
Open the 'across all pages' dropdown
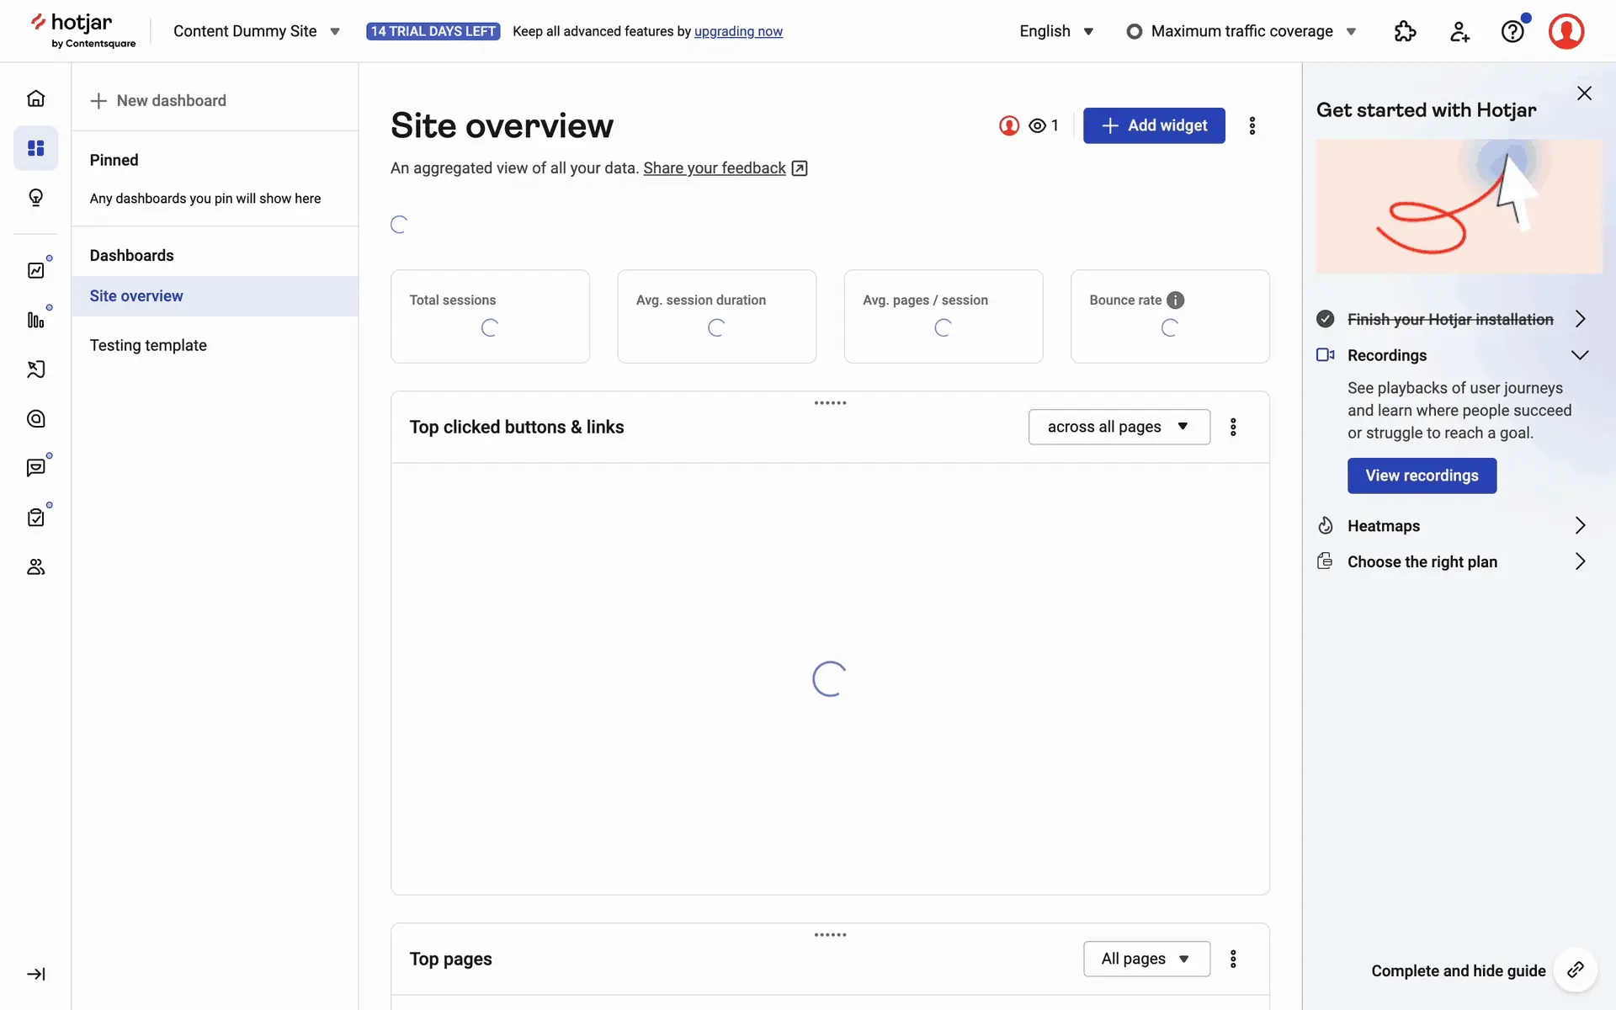[x=1119, y=427]
